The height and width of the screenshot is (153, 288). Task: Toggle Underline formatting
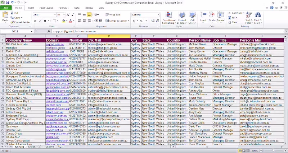click(45, 21)
